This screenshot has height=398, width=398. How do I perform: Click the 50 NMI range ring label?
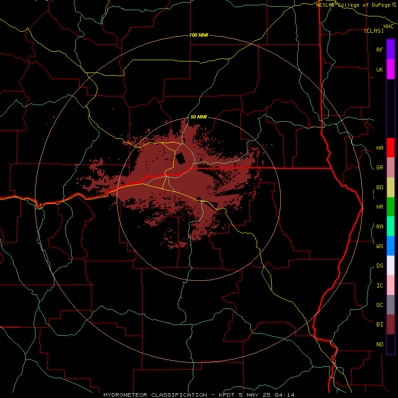click(x=199, y=117)
